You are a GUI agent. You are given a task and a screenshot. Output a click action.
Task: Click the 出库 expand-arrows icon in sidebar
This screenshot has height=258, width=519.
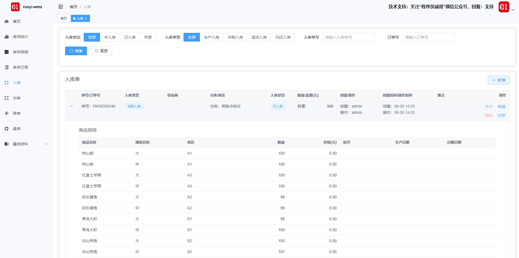(x=7, y=98)
